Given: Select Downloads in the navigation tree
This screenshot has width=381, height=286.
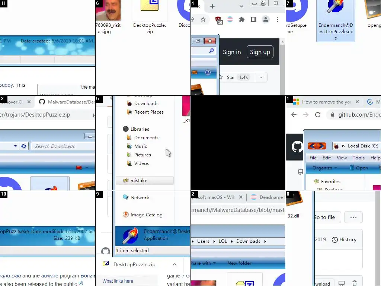Looking at the screenshot, I should (x=143, y=104).
